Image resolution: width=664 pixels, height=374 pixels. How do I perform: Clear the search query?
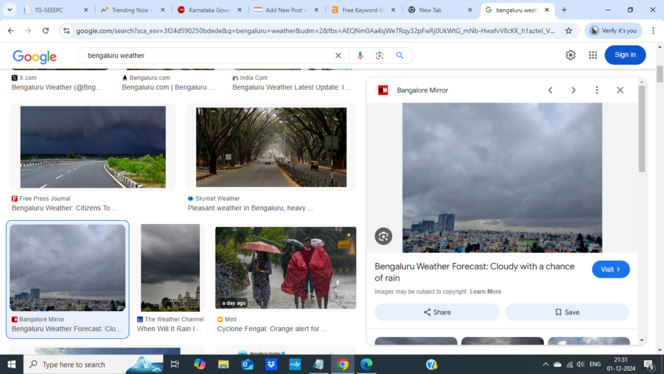(338, 56)
